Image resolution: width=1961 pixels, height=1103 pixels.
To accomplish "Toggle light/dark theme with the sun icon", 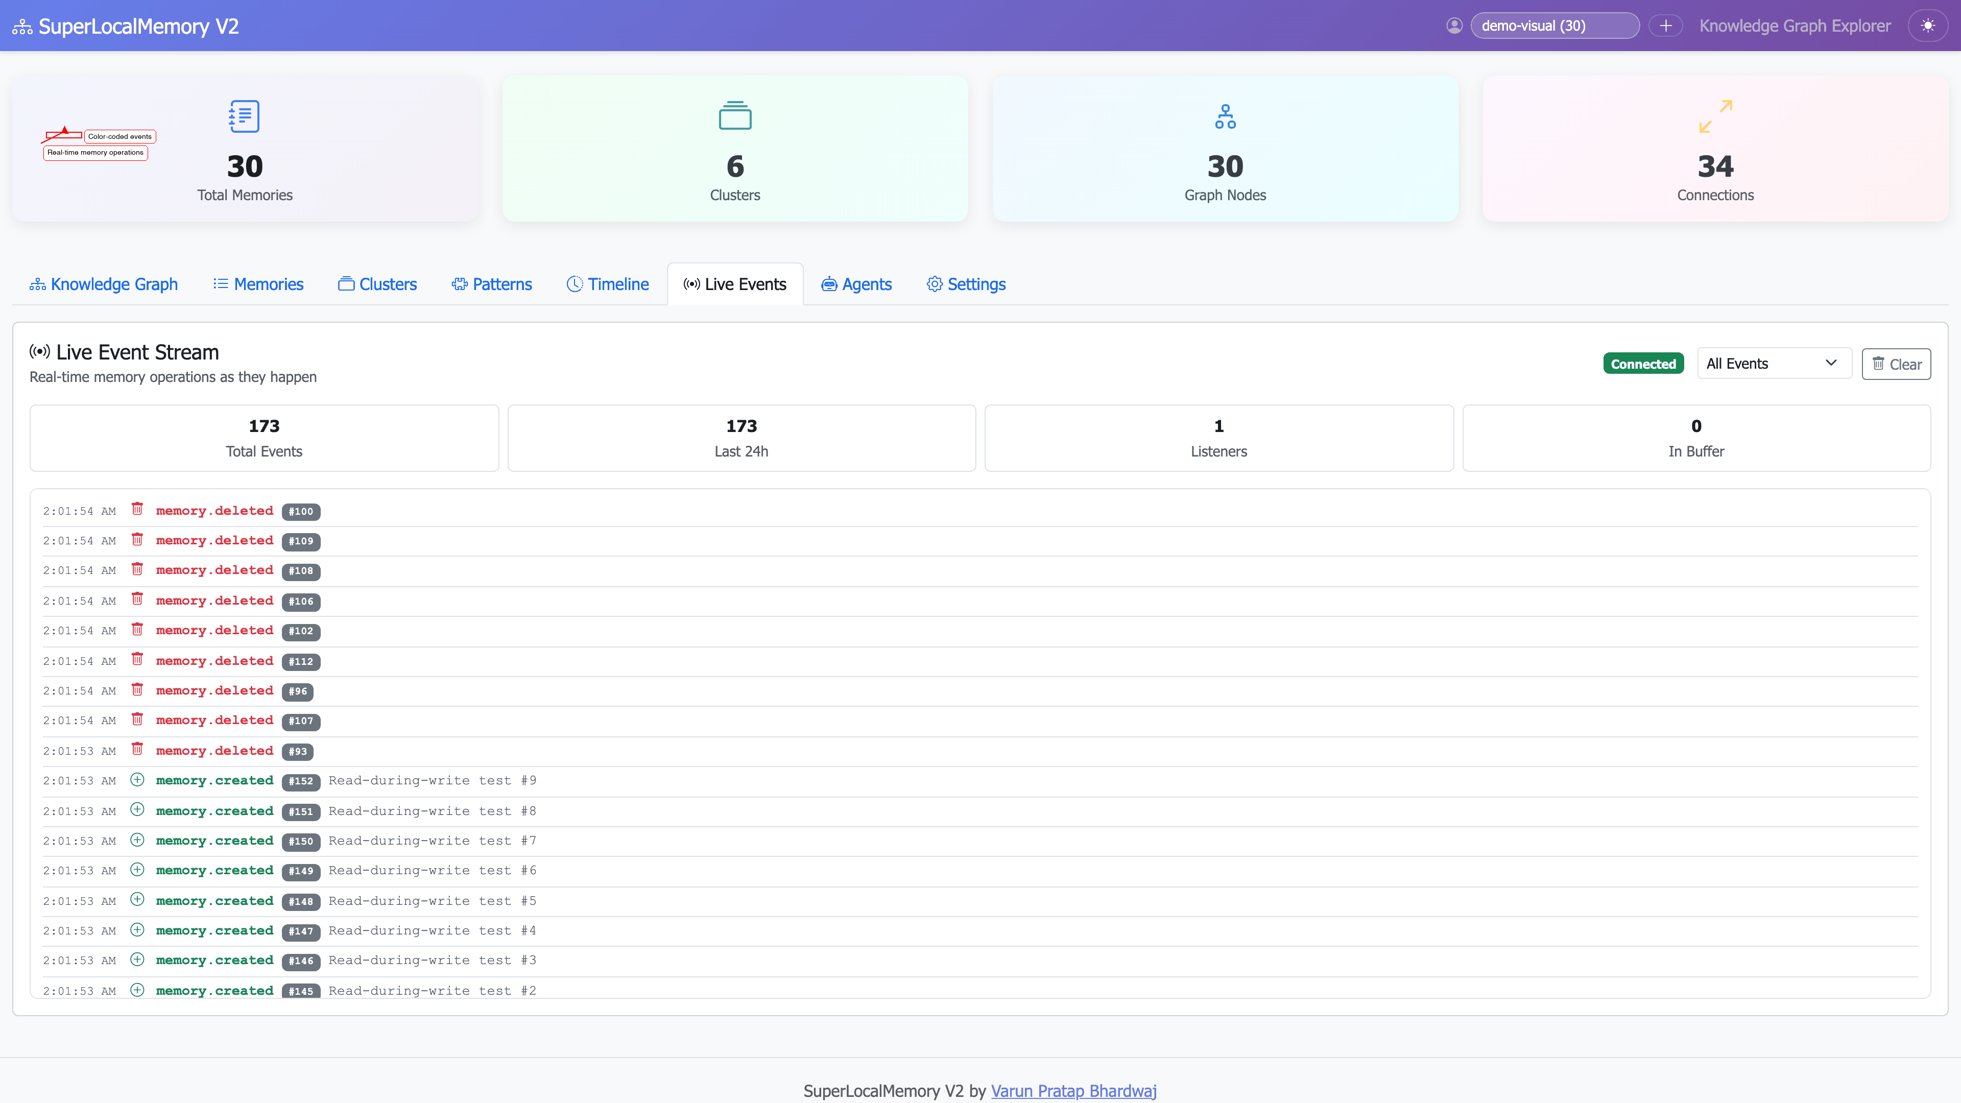I will (1929, 25).
